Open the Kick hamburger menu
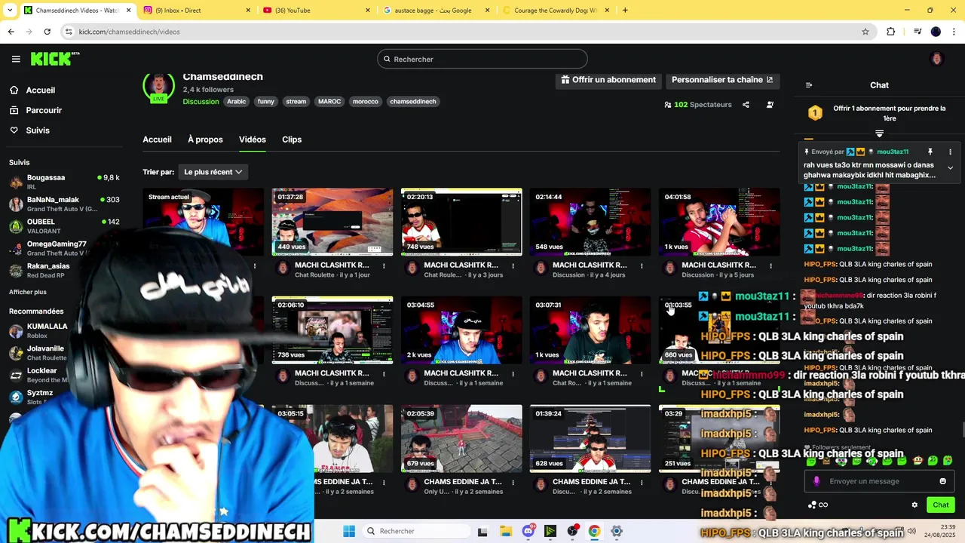The width and height of the screenshot is (965, 543). [x=16, y=59]
